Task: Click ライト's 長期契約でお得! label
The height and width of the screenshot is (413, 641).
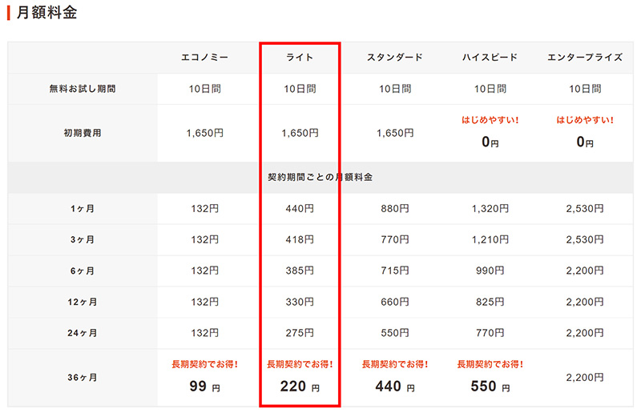Action: [300, 364]
